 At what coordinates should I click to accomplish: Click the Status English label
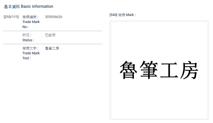coord(28,40)
